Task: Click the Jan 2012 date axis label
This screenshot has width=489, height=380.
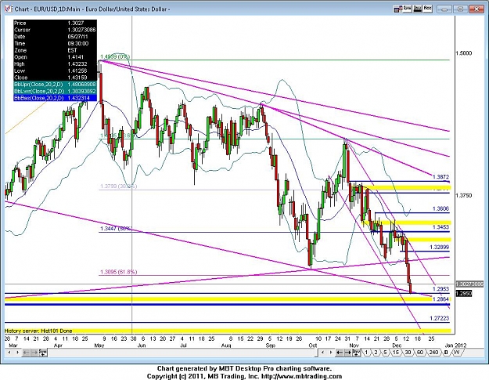Action: [x=455, y=346]
